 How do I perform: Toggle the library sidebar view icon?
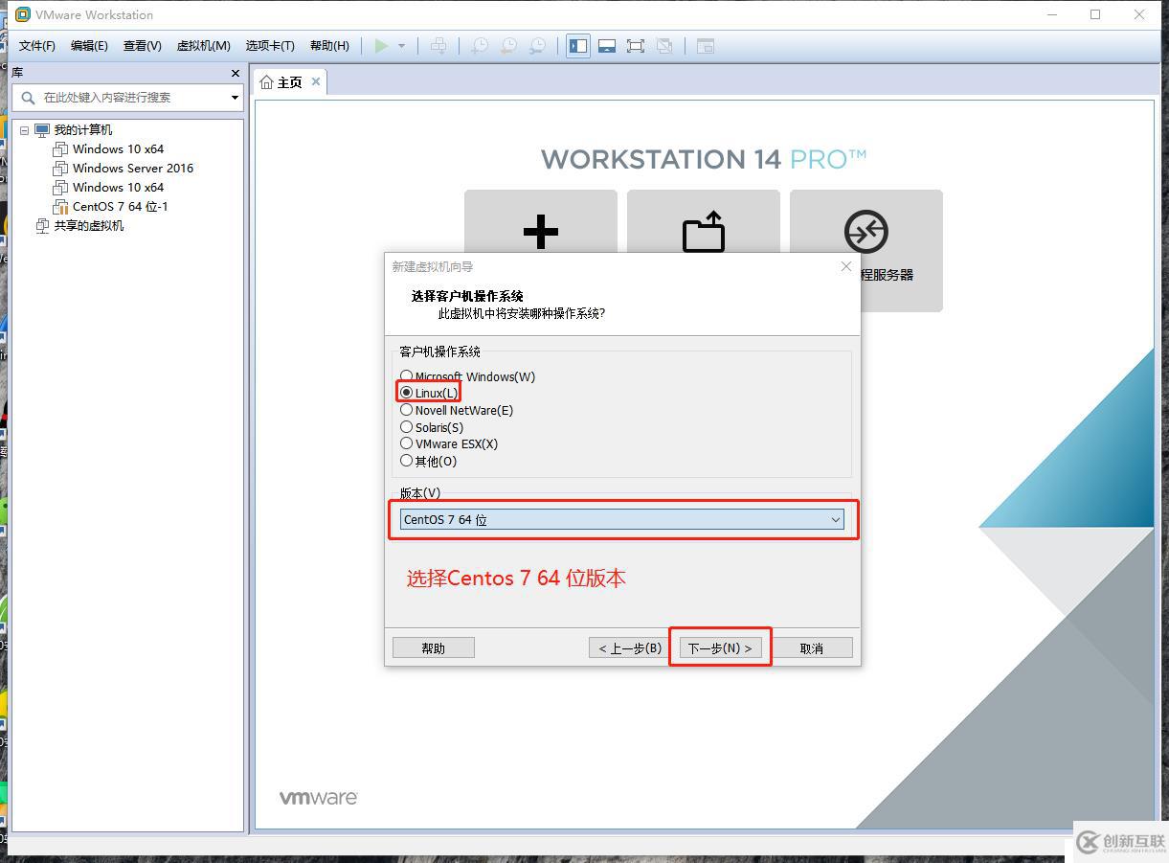click(578, 46)
